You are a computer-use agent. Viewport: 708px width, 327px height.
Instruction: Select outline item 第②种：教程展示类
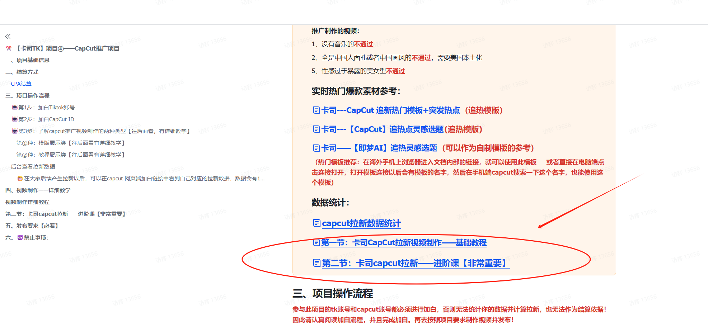click(71, 155)
